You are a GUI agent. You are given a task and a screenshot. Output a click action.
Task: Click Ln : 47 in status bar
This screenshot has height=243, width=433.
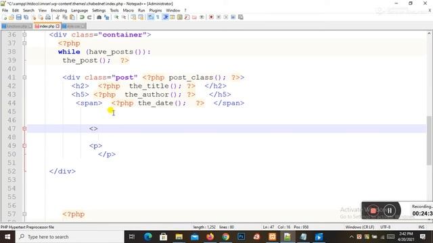point(269,227)
